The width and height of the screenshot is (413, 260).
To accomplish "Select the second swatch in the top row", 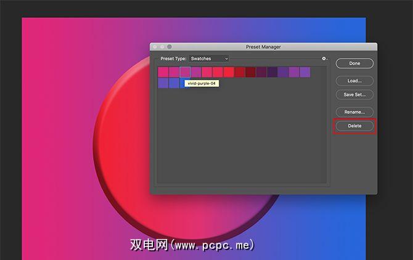I will point(174,72).
